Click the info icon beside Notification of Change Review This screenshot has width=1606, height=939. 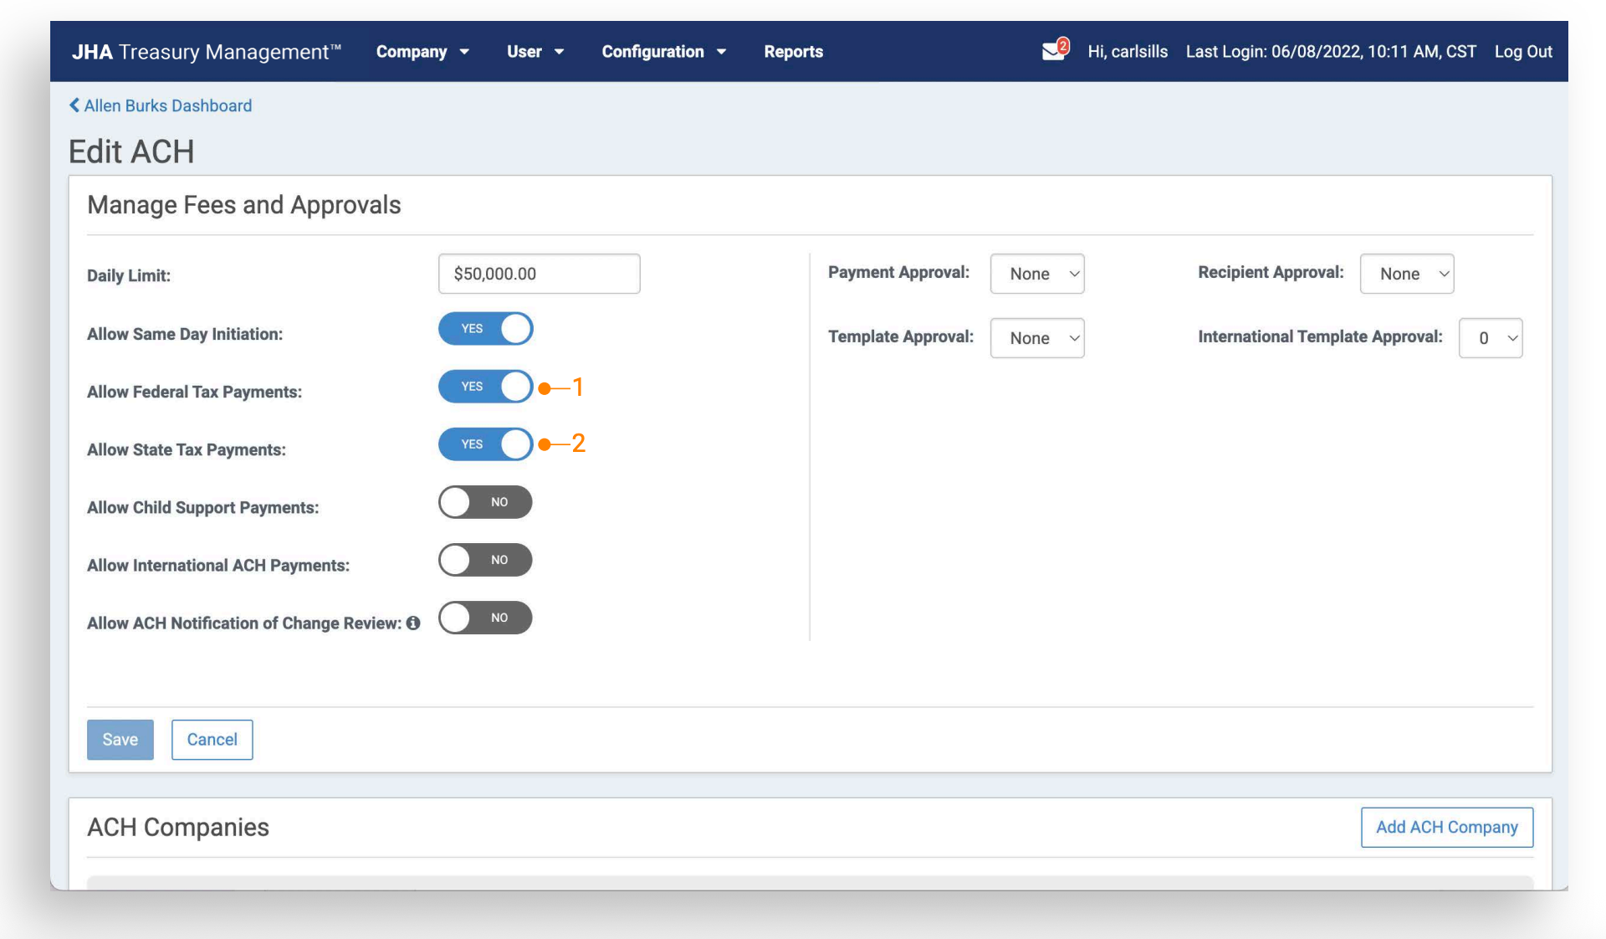point(413,623)
